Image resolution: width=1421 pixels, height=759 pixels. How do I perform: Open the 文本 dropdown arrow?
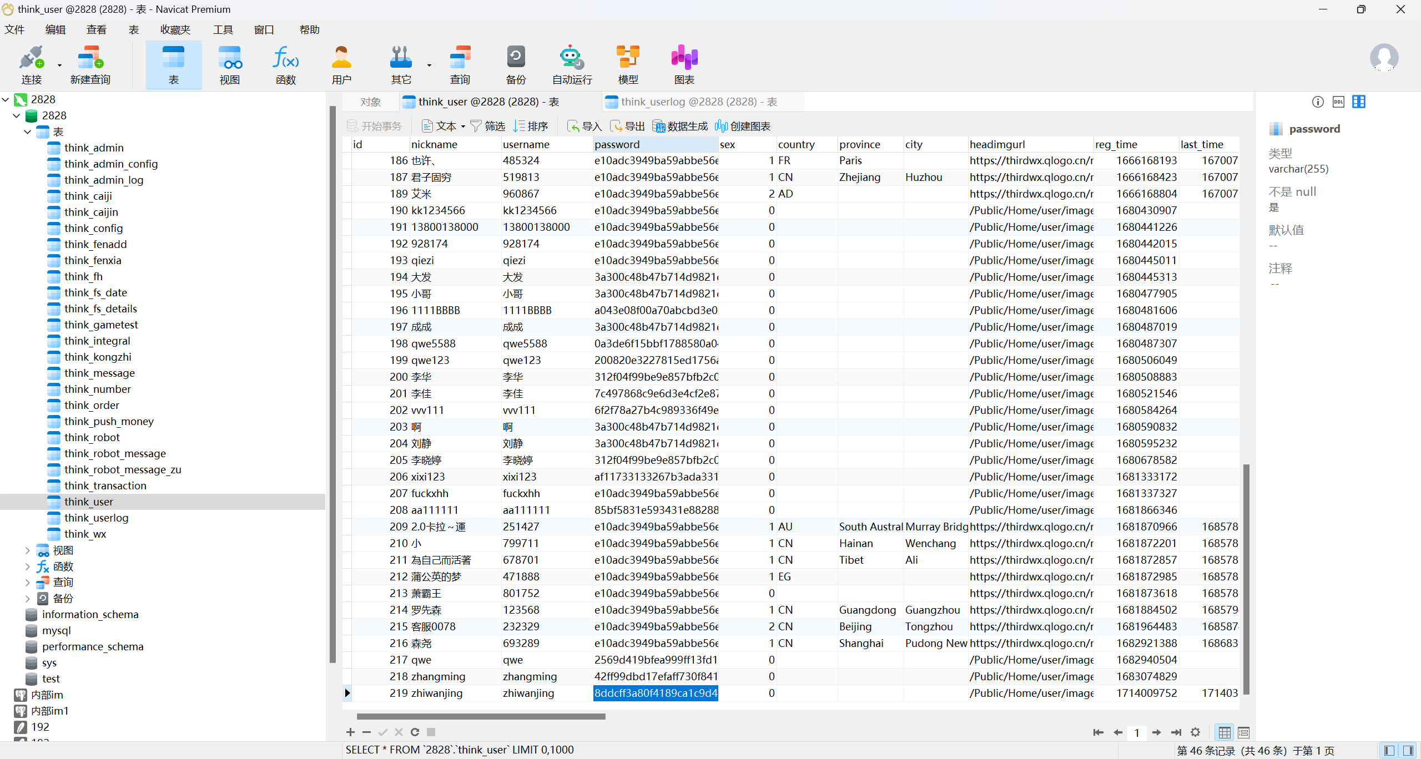[x=463, y=126]
